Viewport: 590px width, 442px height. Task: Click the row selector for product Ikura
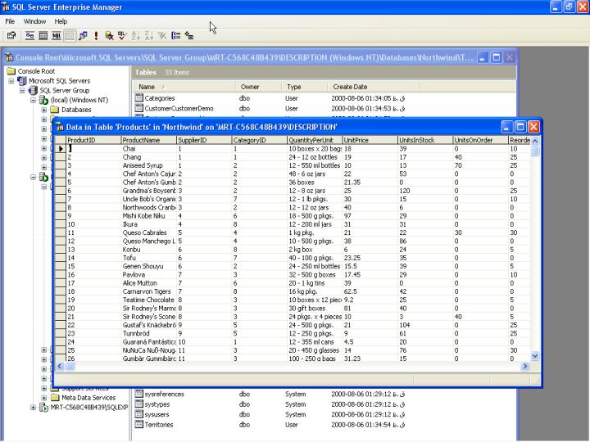coord(60,224)
